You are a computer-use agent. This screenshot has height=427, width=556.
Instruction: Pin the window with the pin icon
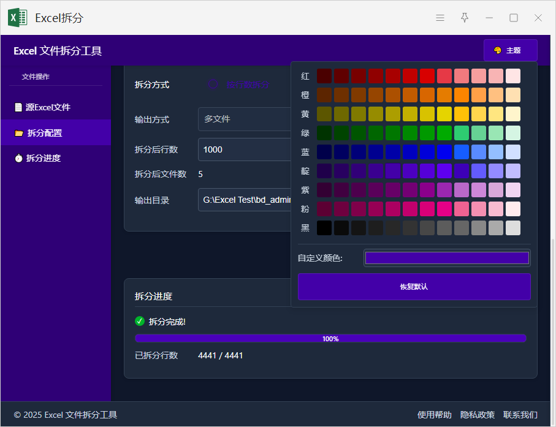(x=465, y=18)
